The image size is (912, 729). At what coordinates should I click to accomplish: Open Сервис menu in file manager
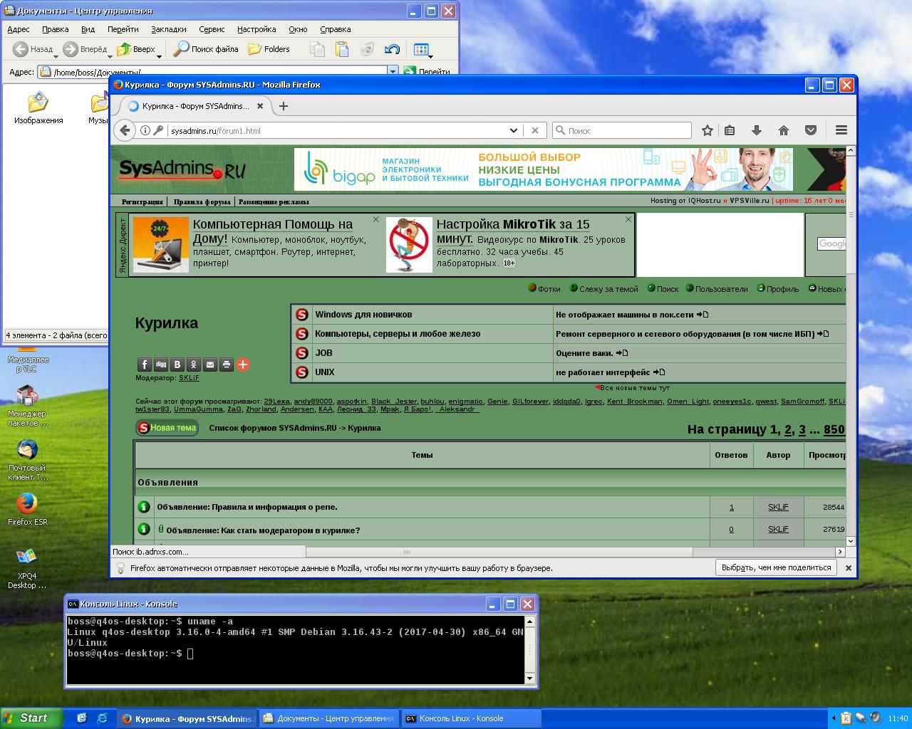212,29
